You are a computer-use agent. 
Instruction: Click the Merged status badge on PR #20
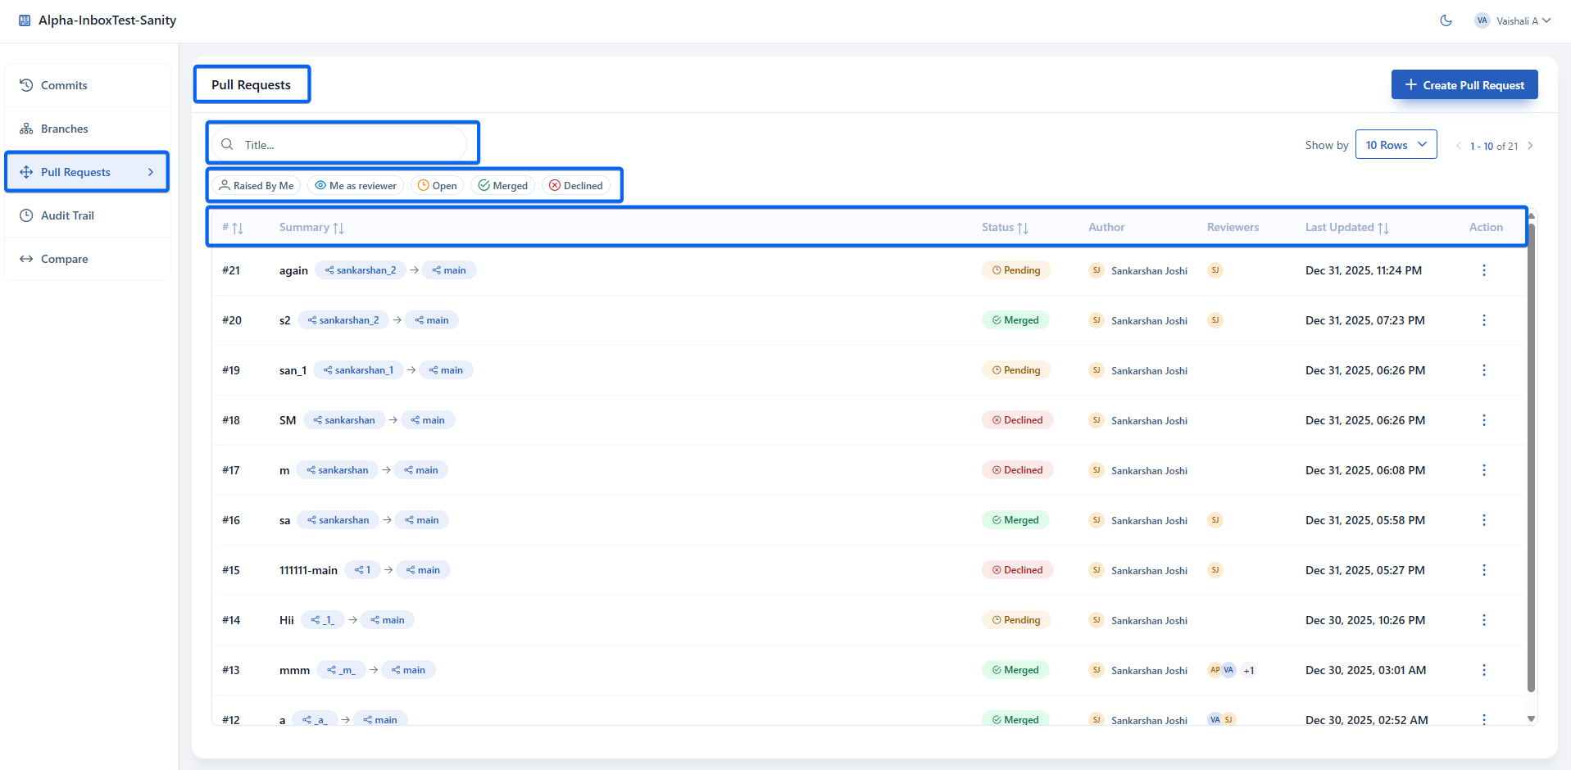1015,320
